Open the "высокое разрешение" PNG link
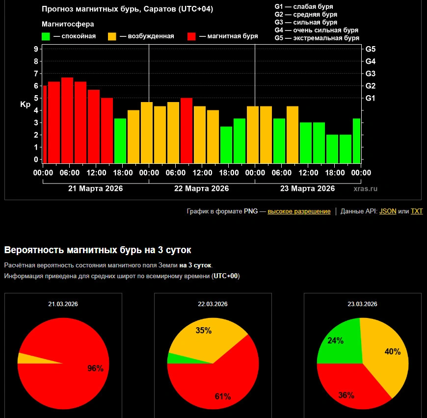 (x=299, y=211)
